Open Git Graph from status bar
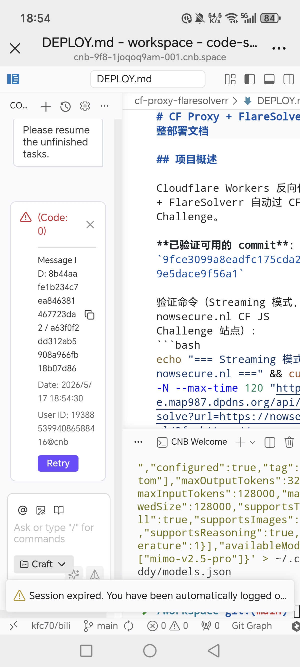 252,626
